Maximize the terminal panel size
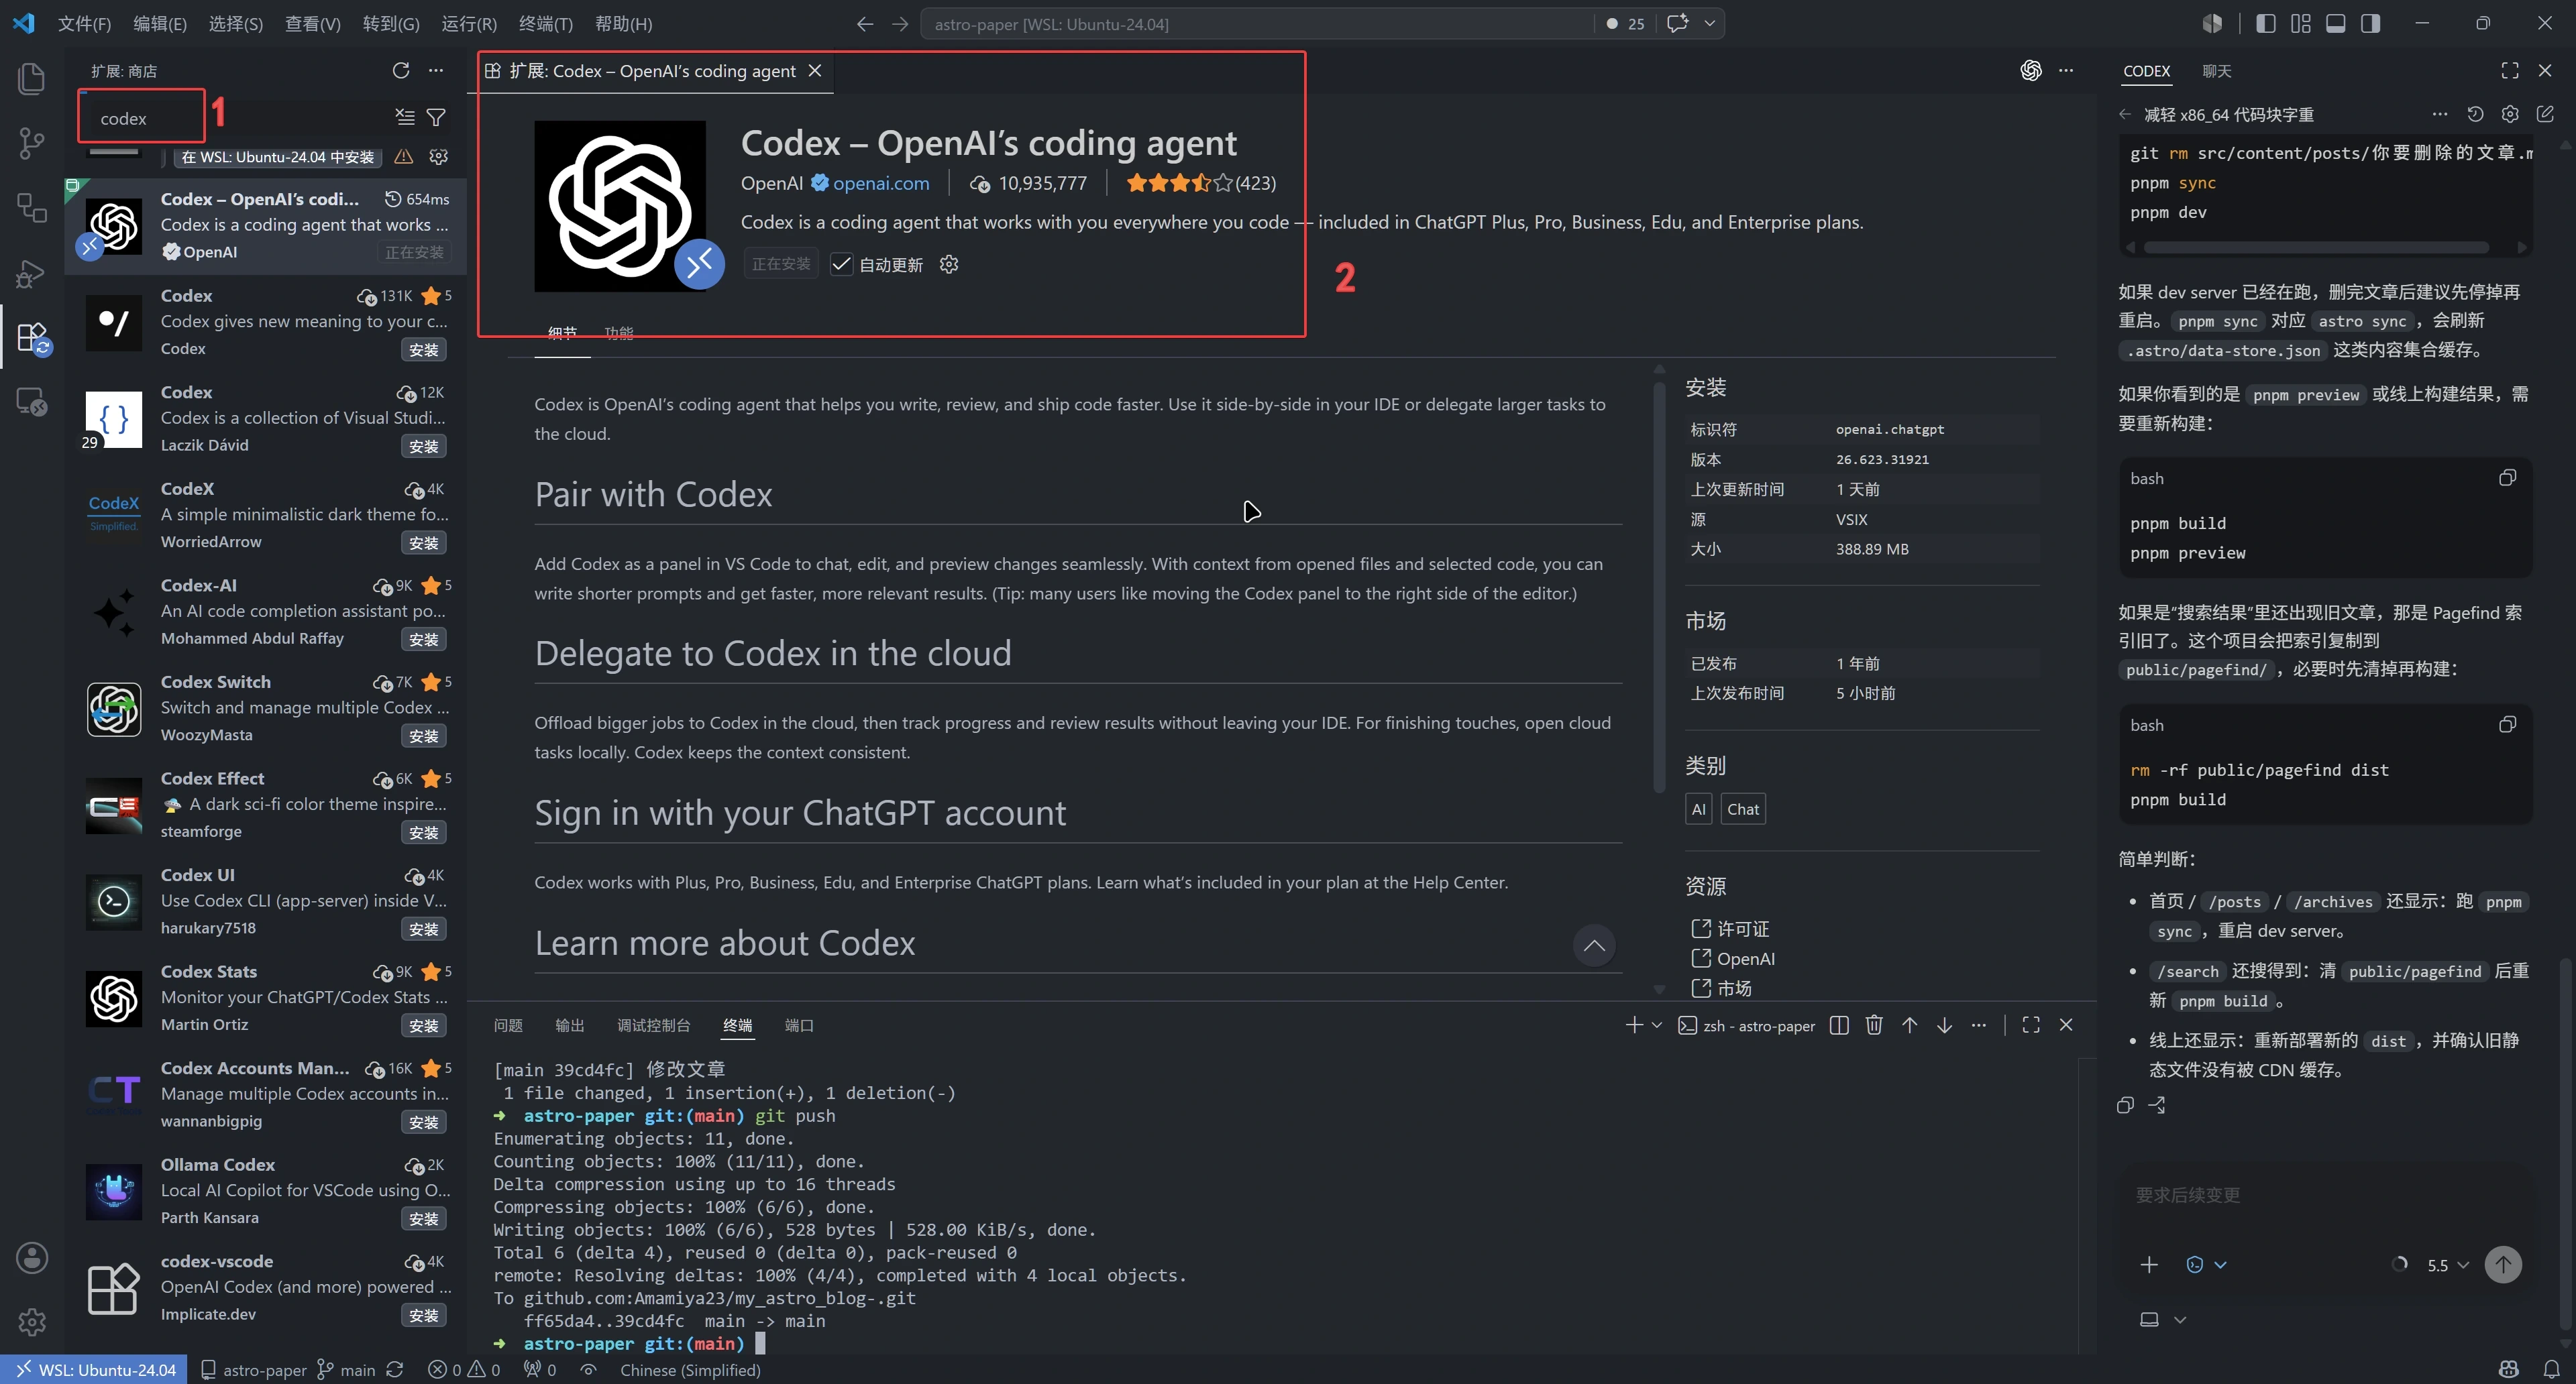Image resolution: width=2576 pixels, height=1384 pixels. pos(2031,1025)
